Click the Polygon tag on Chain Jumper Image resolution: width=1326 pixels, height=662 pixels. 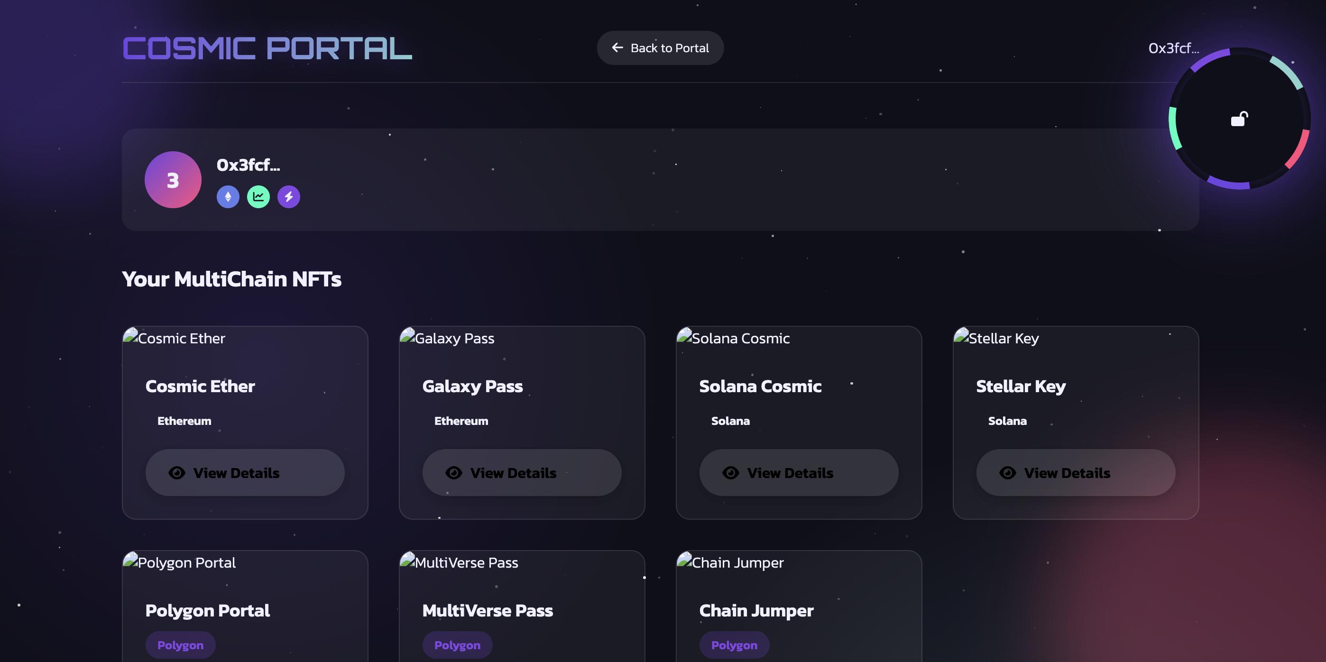[x=734, y=644]
